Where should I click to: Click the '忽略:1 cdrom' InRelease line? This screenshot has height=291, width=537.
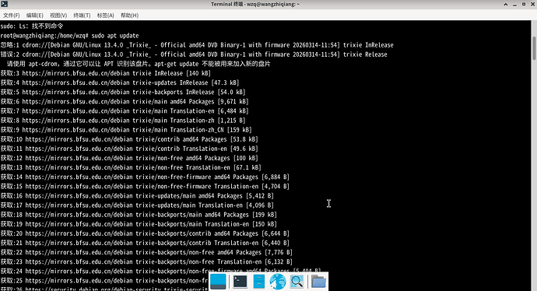(197, 45)
